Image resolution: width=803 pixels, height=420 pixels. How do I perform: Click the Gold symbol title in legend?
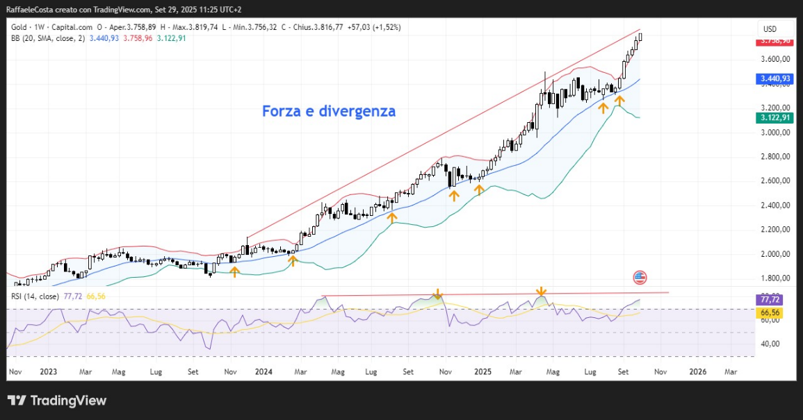(x=19, y=27)
